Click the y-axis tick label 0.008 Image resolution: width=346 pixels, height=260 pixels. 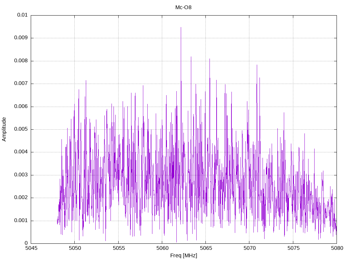tap(21, 61)
